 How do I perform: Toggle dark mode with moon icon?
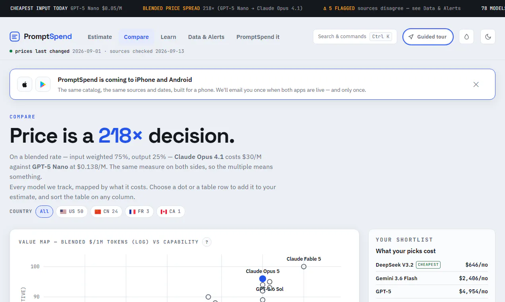coord(488,37)
